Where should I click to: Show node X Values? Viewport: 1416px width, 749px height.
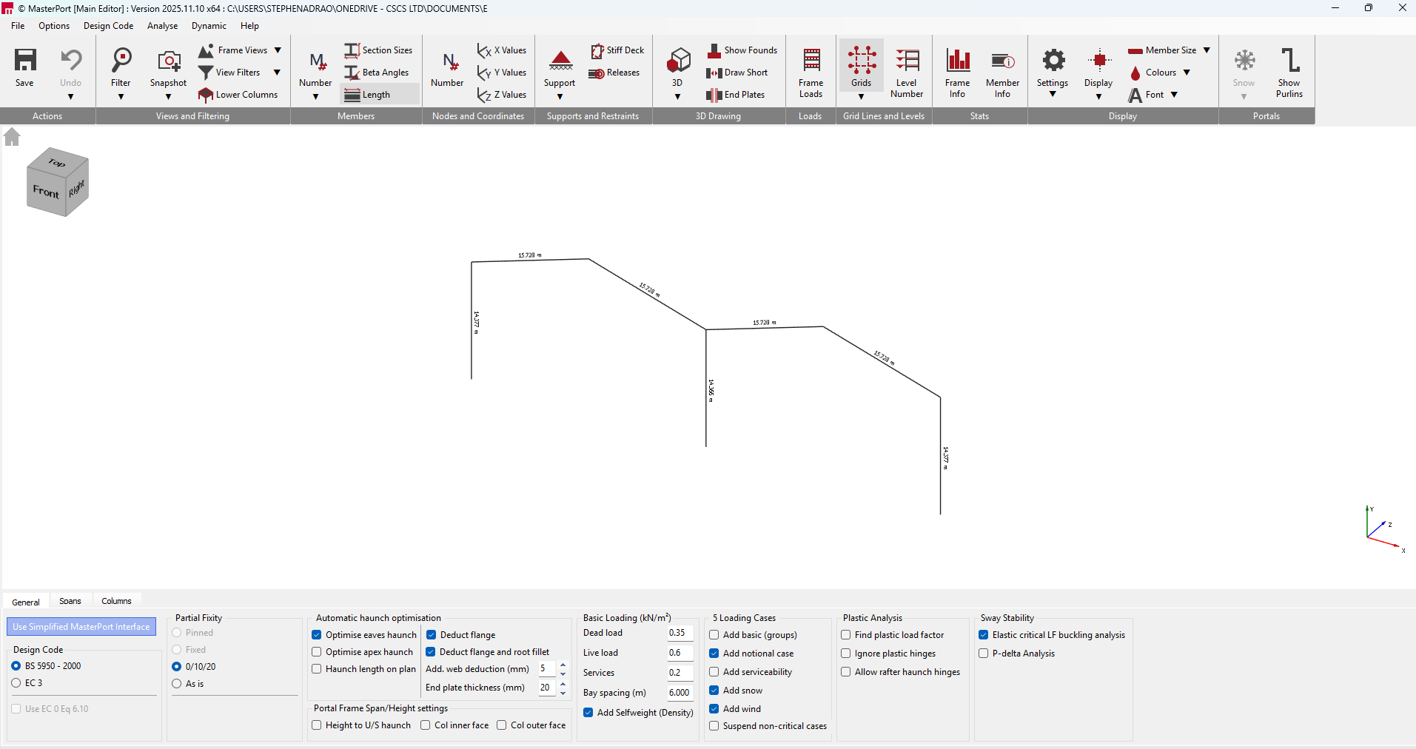[502, 50]
